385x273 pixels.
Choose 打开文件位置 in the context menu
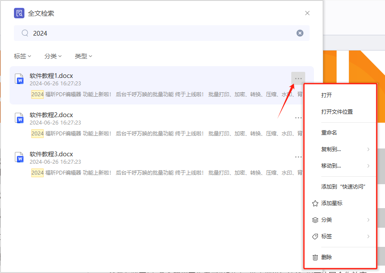point(341,112)
